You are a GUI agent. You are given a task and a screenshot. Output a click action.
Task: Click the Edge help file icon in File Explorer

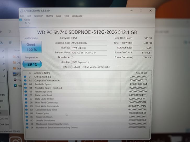pos(15,85)
